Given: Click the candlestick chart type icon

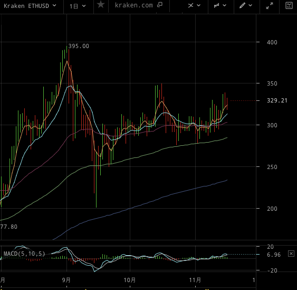Looking at the screenshot, I should 216,5.
